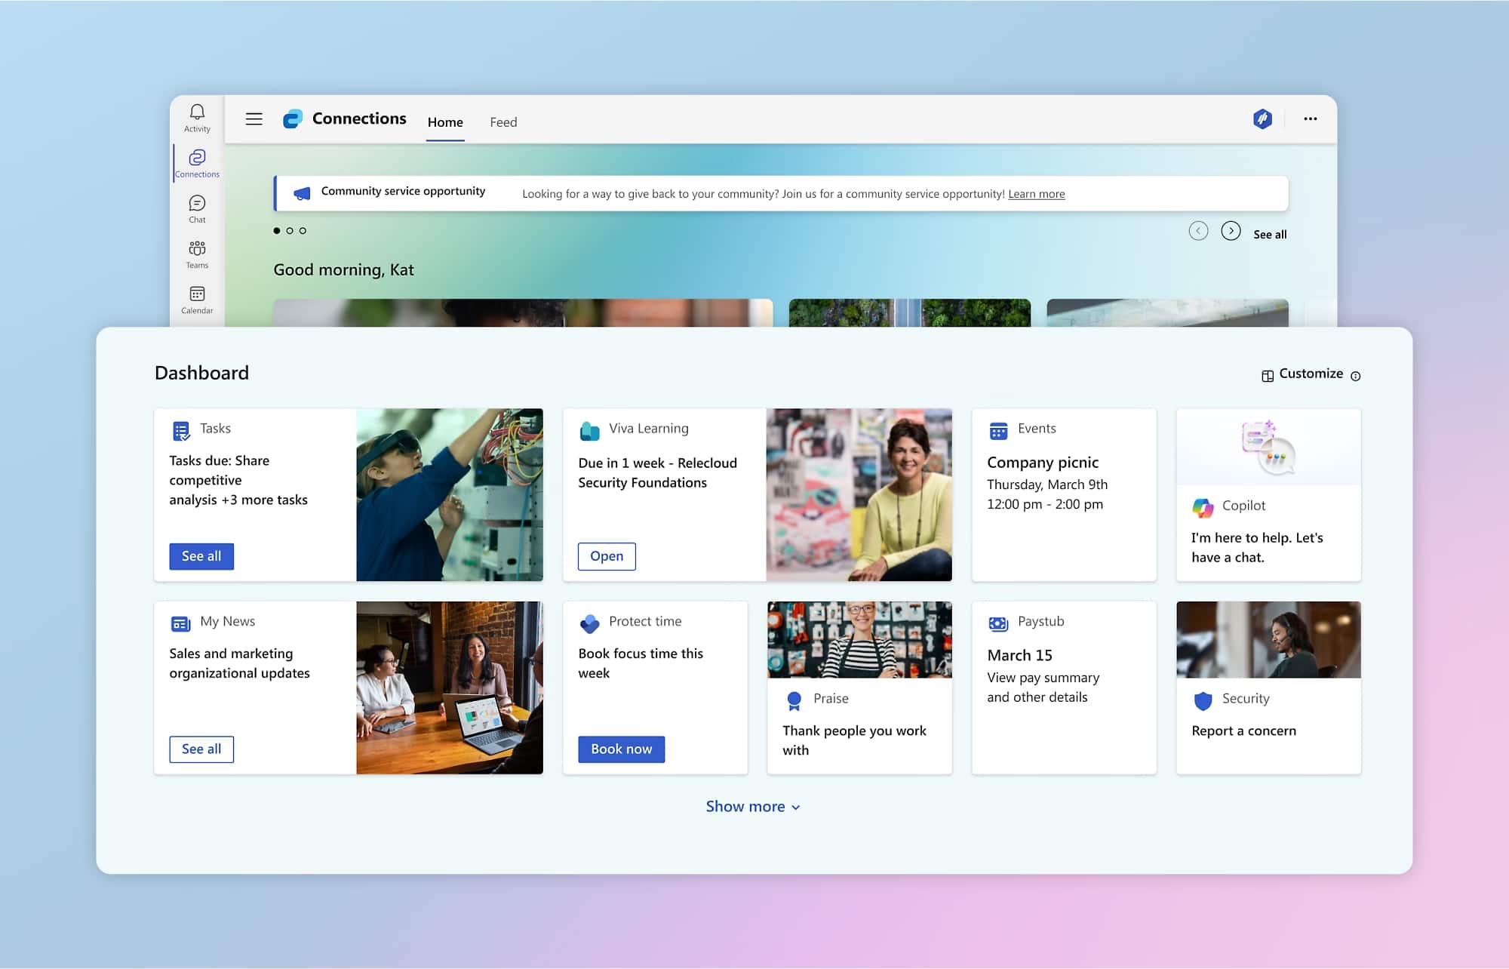
Task: Open the Copilot icon in header
Action: point(1262,118)
